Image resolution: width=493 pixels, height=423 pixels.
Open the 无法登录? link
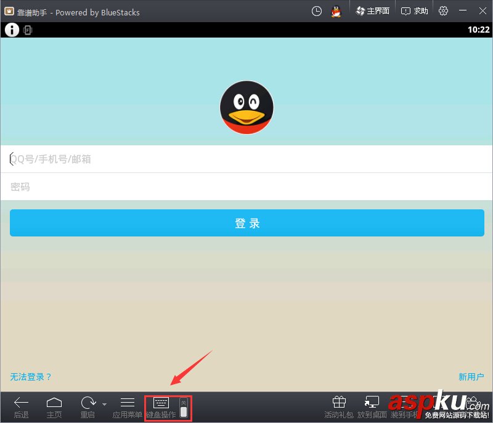coord(30,377)
